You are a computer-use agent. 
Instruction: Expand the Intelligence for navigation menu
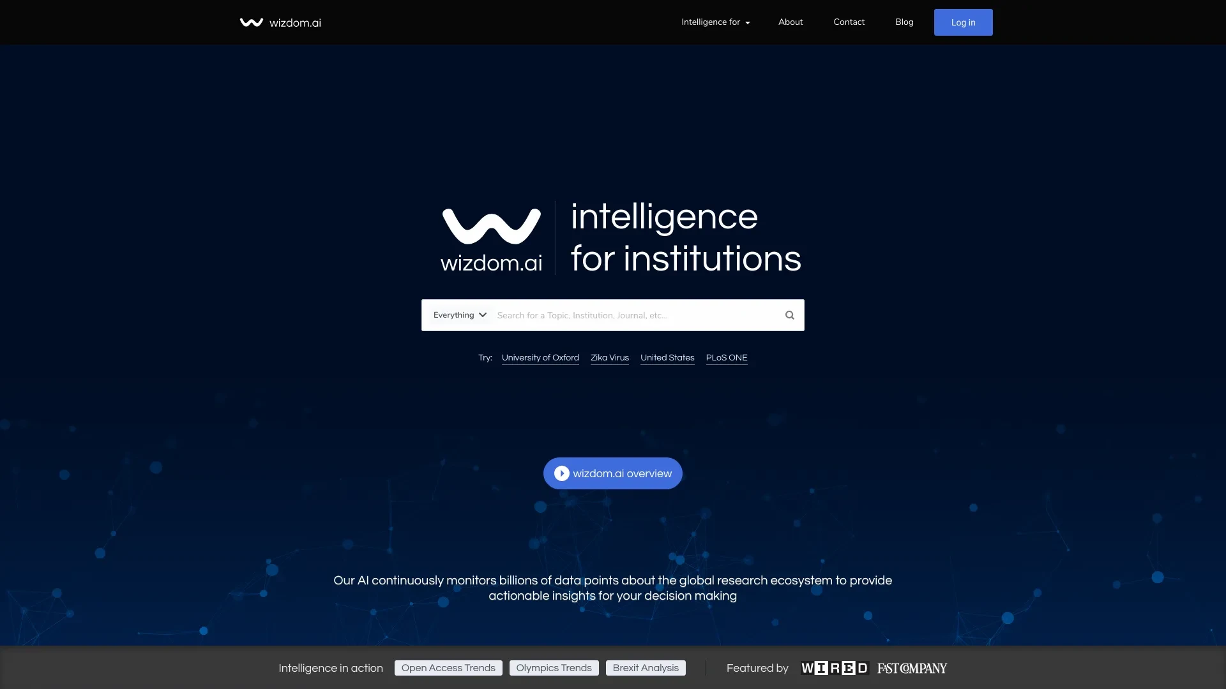coord(715,22)
